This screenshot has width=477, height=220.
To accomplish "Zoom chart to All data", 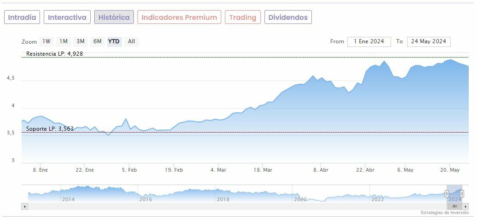I will (x=132, y=41).
